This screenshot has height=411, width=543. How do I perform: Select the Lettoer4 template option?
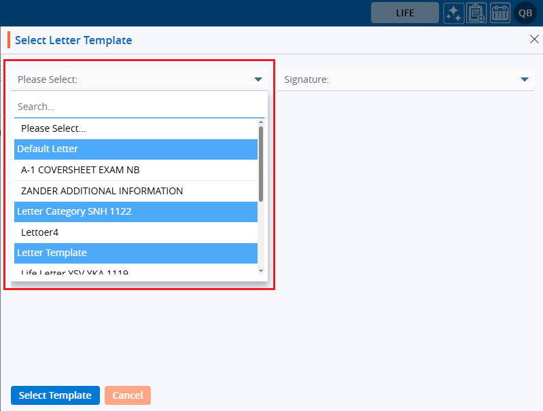coord(40,232)
